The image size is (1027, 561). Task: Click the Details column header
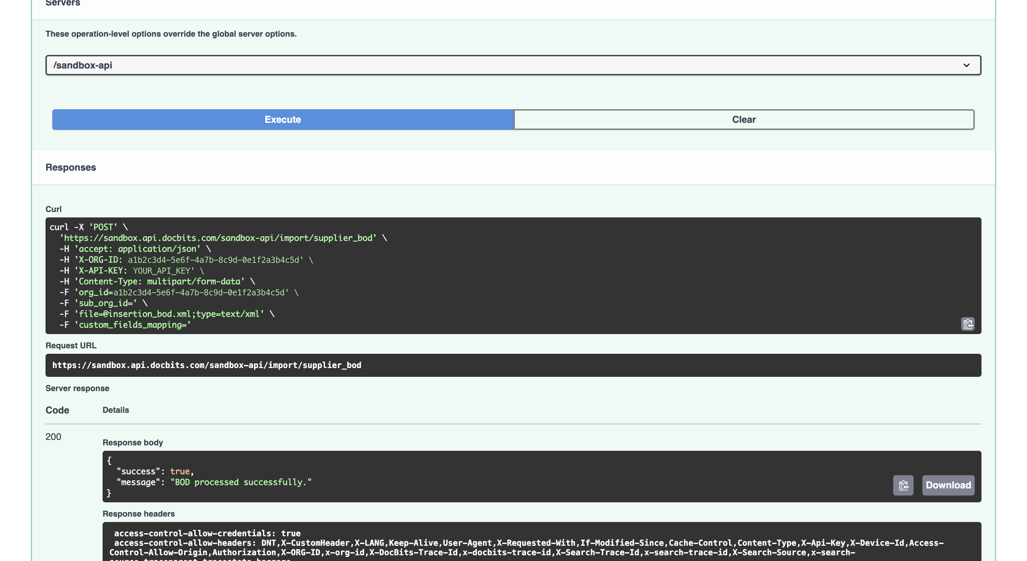tap(115, 410)
